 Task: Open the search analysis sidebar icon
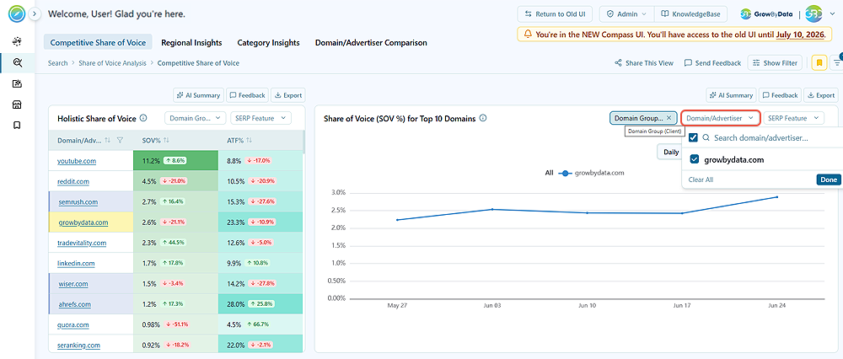click(x=17, y=63)
